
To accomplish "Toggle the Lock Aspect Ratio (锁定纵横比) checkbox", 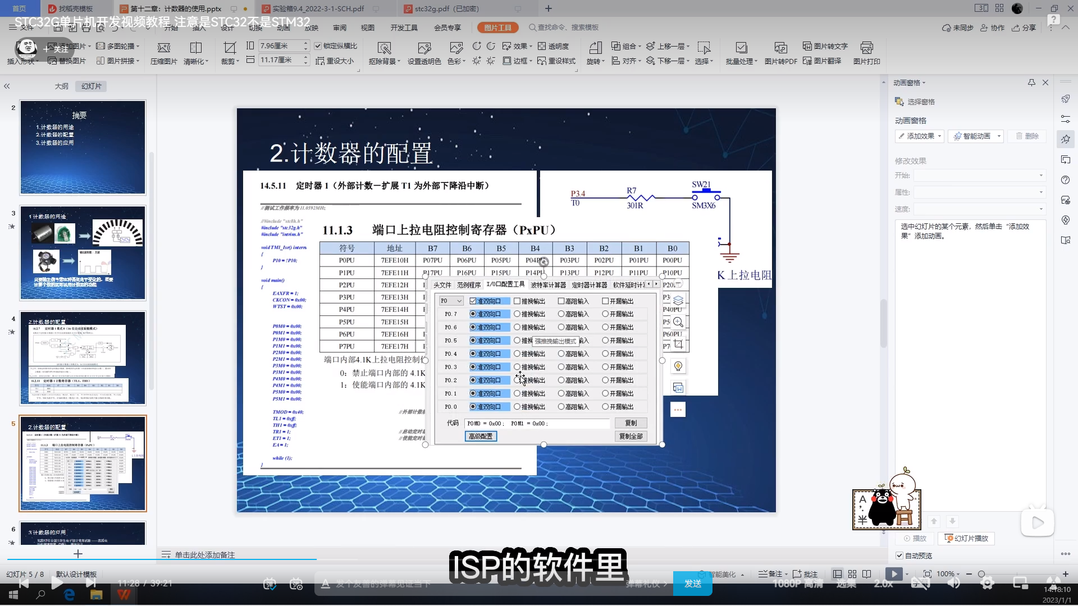I will pos(318,46).
